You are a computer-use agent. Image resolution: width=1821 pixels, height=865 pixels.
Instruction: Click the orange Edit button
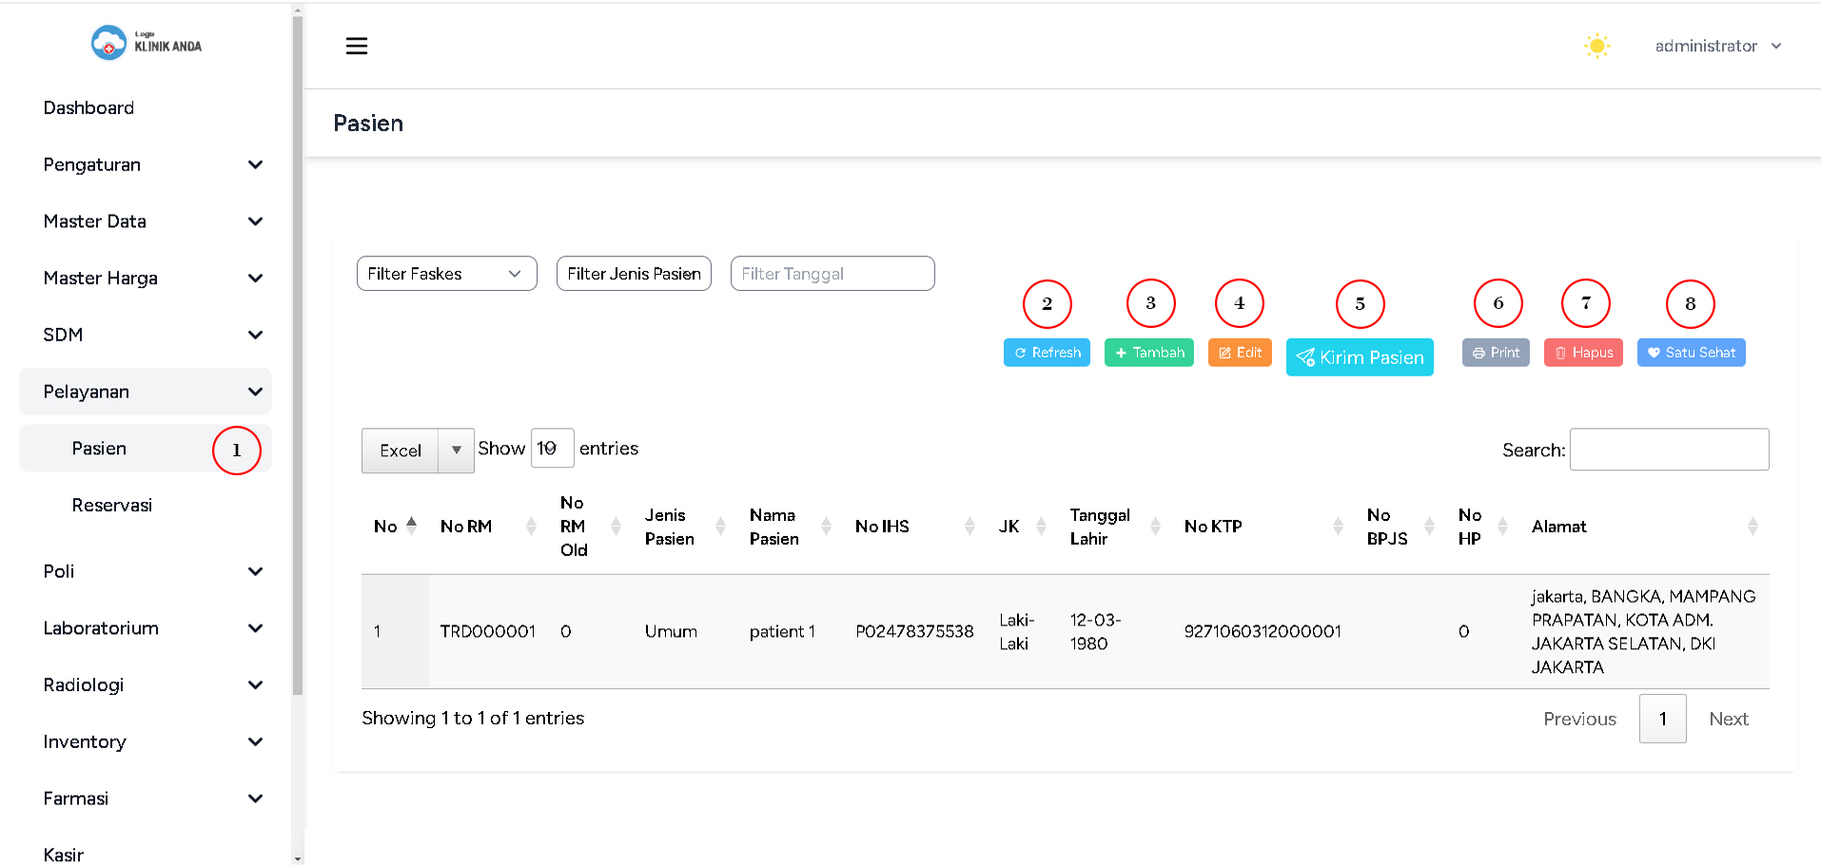click(x=1240, y=353)
